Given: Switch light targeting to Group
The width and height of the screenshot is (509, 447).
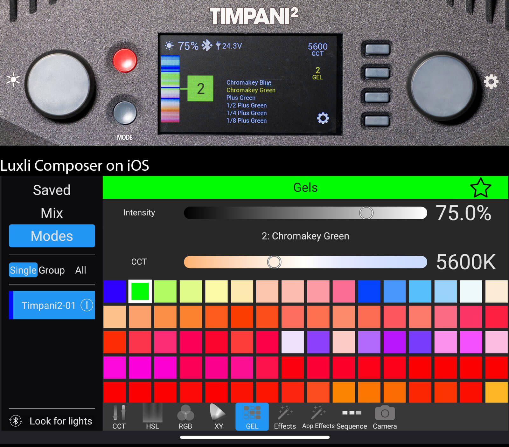Looking at the screenshot, I should [52, 270].
